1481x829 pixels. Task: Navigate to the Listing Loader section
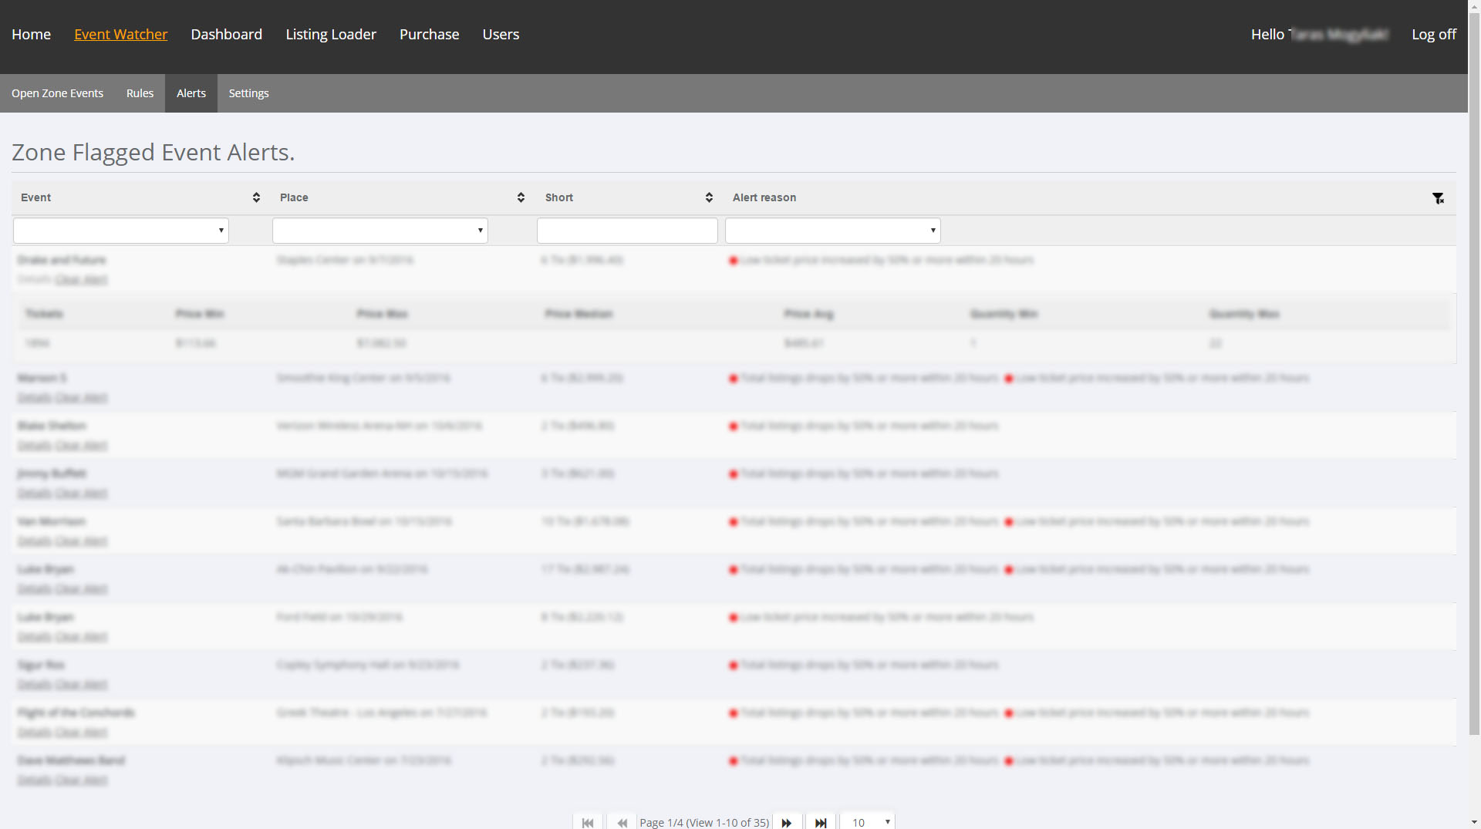pyautogui.click(x=330, y=34)
